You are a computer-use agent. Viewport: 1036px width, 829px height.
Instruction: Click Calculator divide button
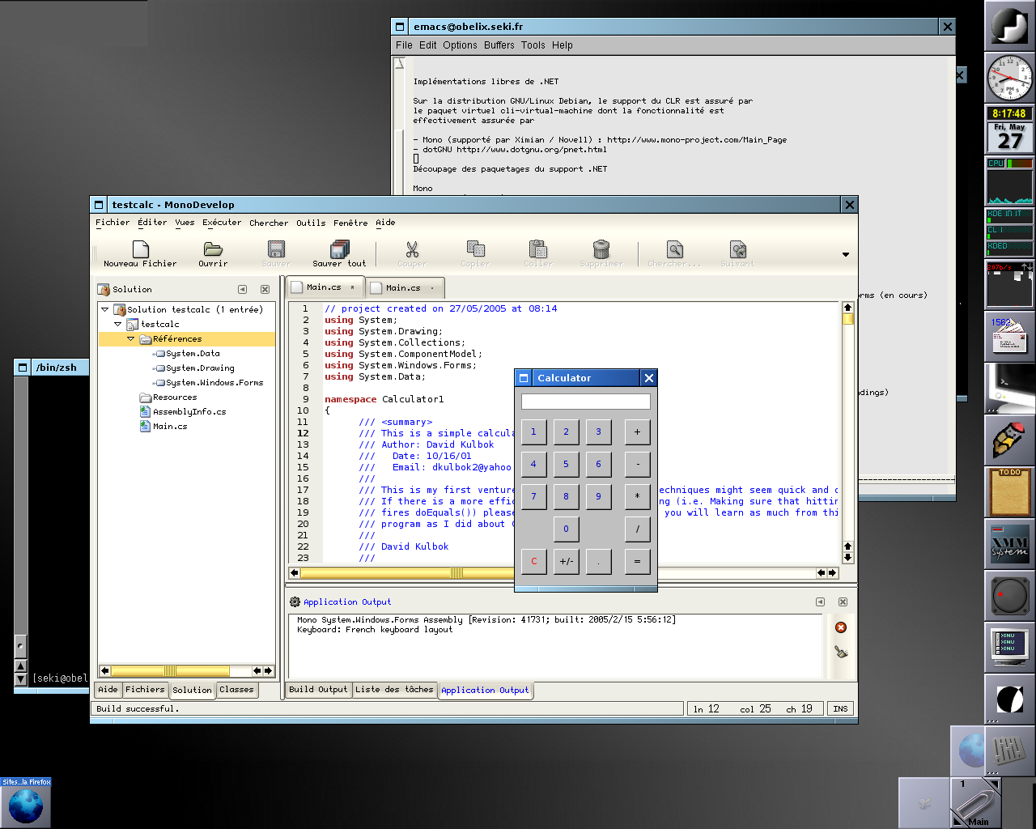pyautogui.click(x=637, y=529)
